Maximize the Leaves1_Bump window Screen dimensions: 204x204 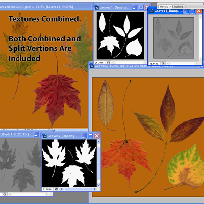192,11
